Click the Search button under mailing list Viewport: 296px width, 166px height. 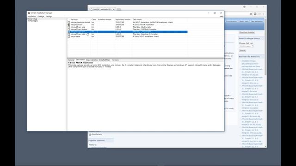click(x=242, y=51)
